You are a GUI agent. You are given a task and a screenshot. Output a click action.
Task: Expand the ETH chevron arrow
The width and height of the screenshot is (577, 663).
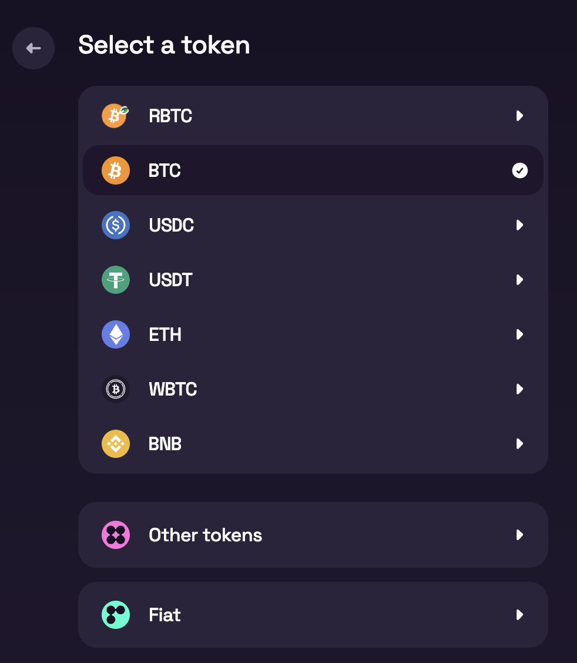pyautogui.click(x=519, y=334)
